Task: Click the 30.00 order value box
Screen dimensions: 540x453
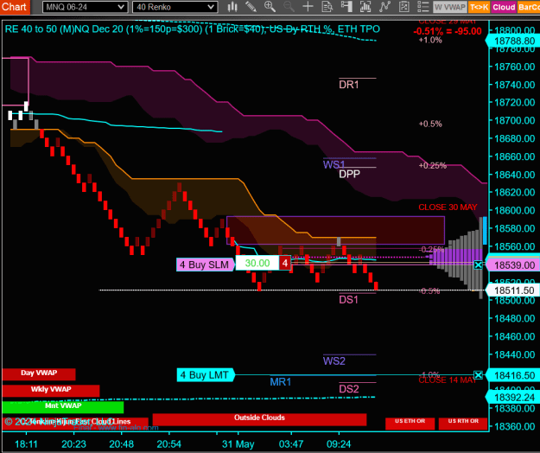Action: (x=257, y=263)
